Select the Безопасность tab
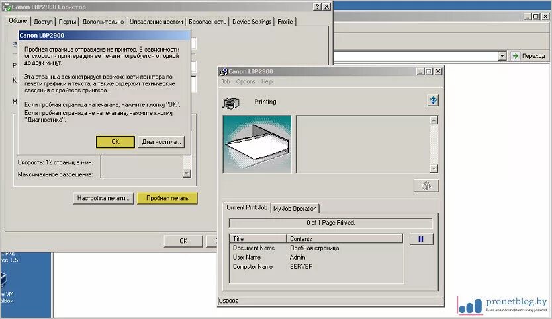Viewport: 552px width, 319px height. click(207, 22)
